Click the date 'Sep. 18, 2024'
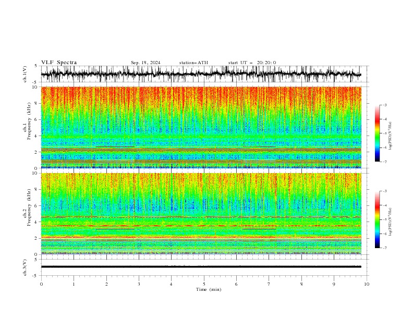This screenshot has height=319, width=413. pos(145,63)
